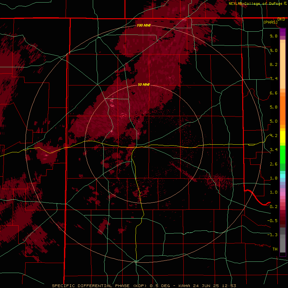
Task: Click the 9.0 value on color scale
Action: click(x=274, y=50)
